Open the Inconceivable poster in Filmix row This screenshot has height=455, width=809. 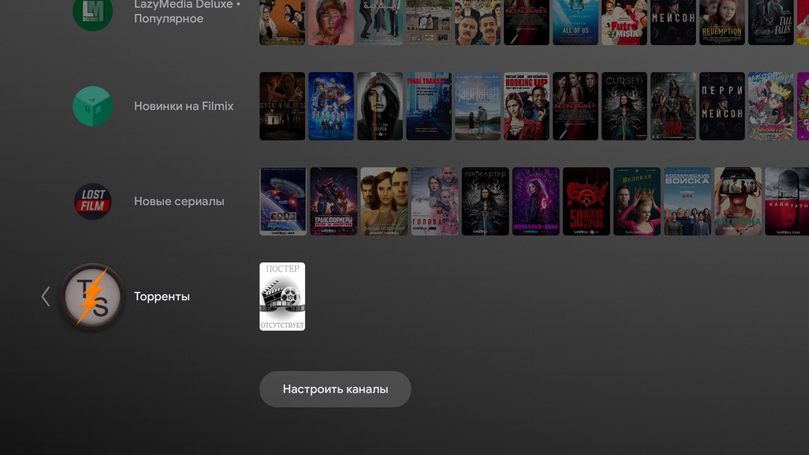(576, 106)
